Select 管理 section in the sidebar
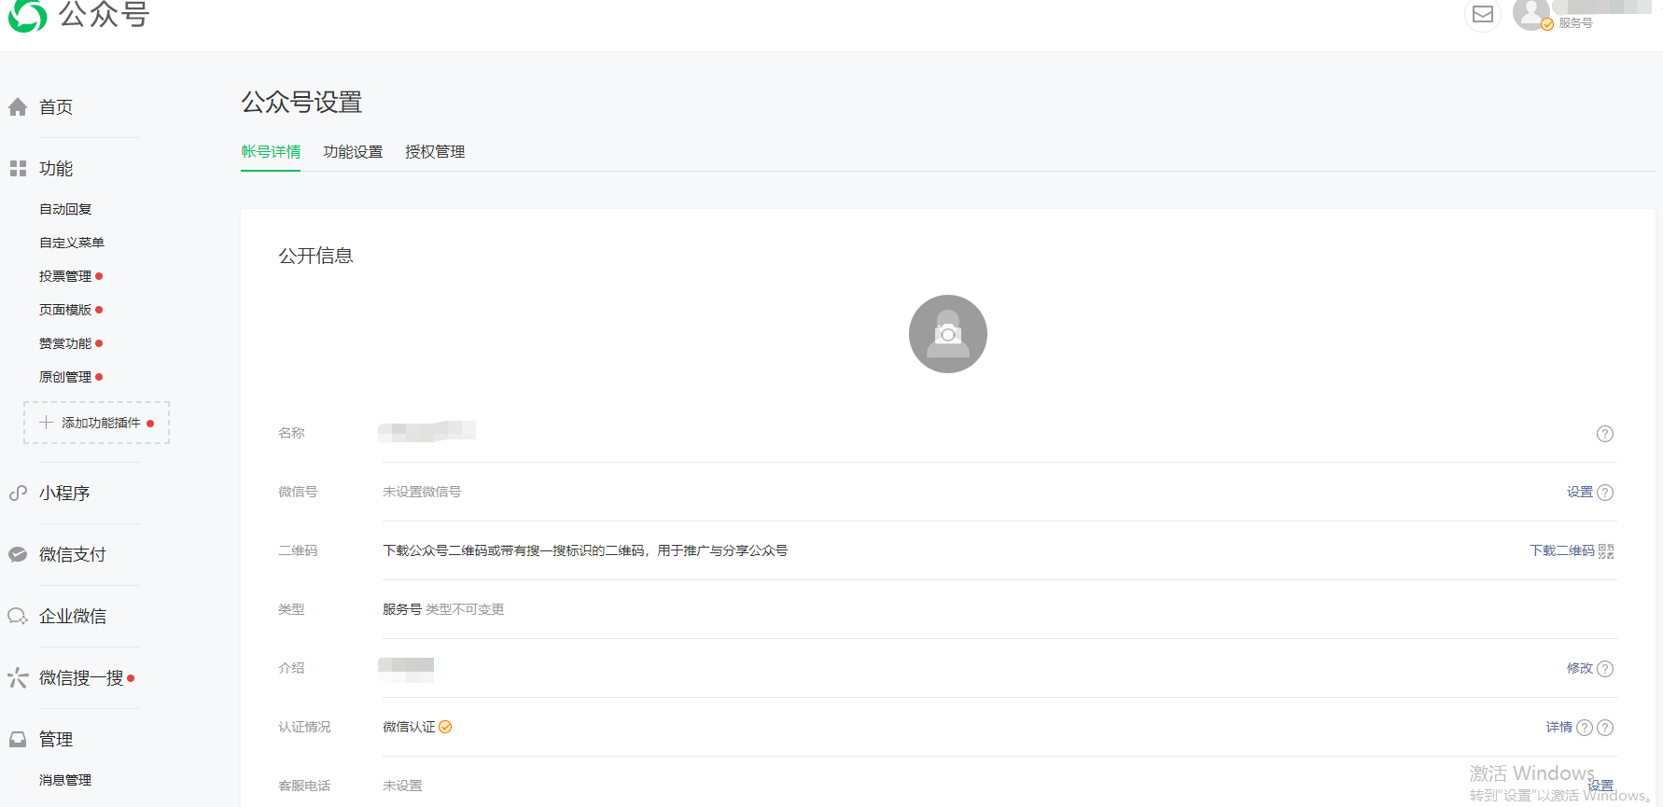Viewport: 1663px width, 807px height. pos(56,740)
